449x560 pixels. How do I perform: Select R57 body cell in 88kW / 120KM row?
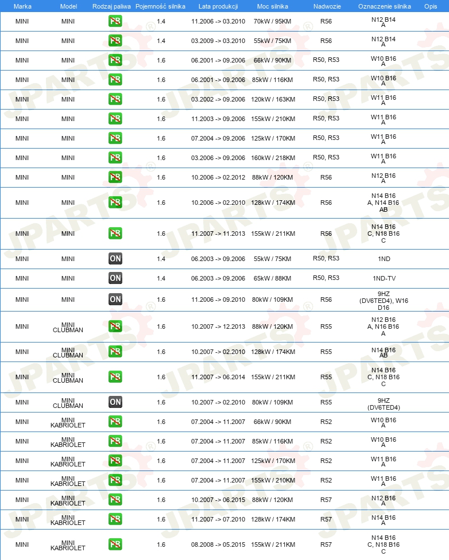coord(326,500)
